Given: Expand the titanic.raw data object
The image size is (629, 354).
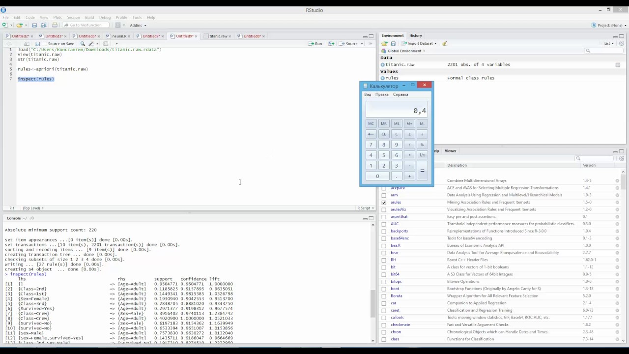Looking at the screenshot, I should click(x=383, y=65).
